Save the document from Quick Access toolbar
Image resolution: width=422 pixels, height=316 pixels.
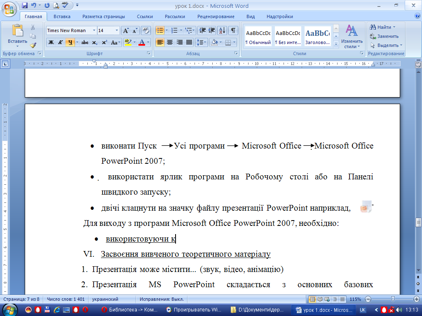click(25, 5)
